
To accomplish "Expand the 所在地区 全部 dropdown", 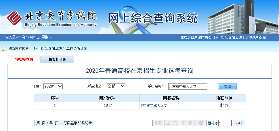I will pyautogui.click(x=116, y=86).
